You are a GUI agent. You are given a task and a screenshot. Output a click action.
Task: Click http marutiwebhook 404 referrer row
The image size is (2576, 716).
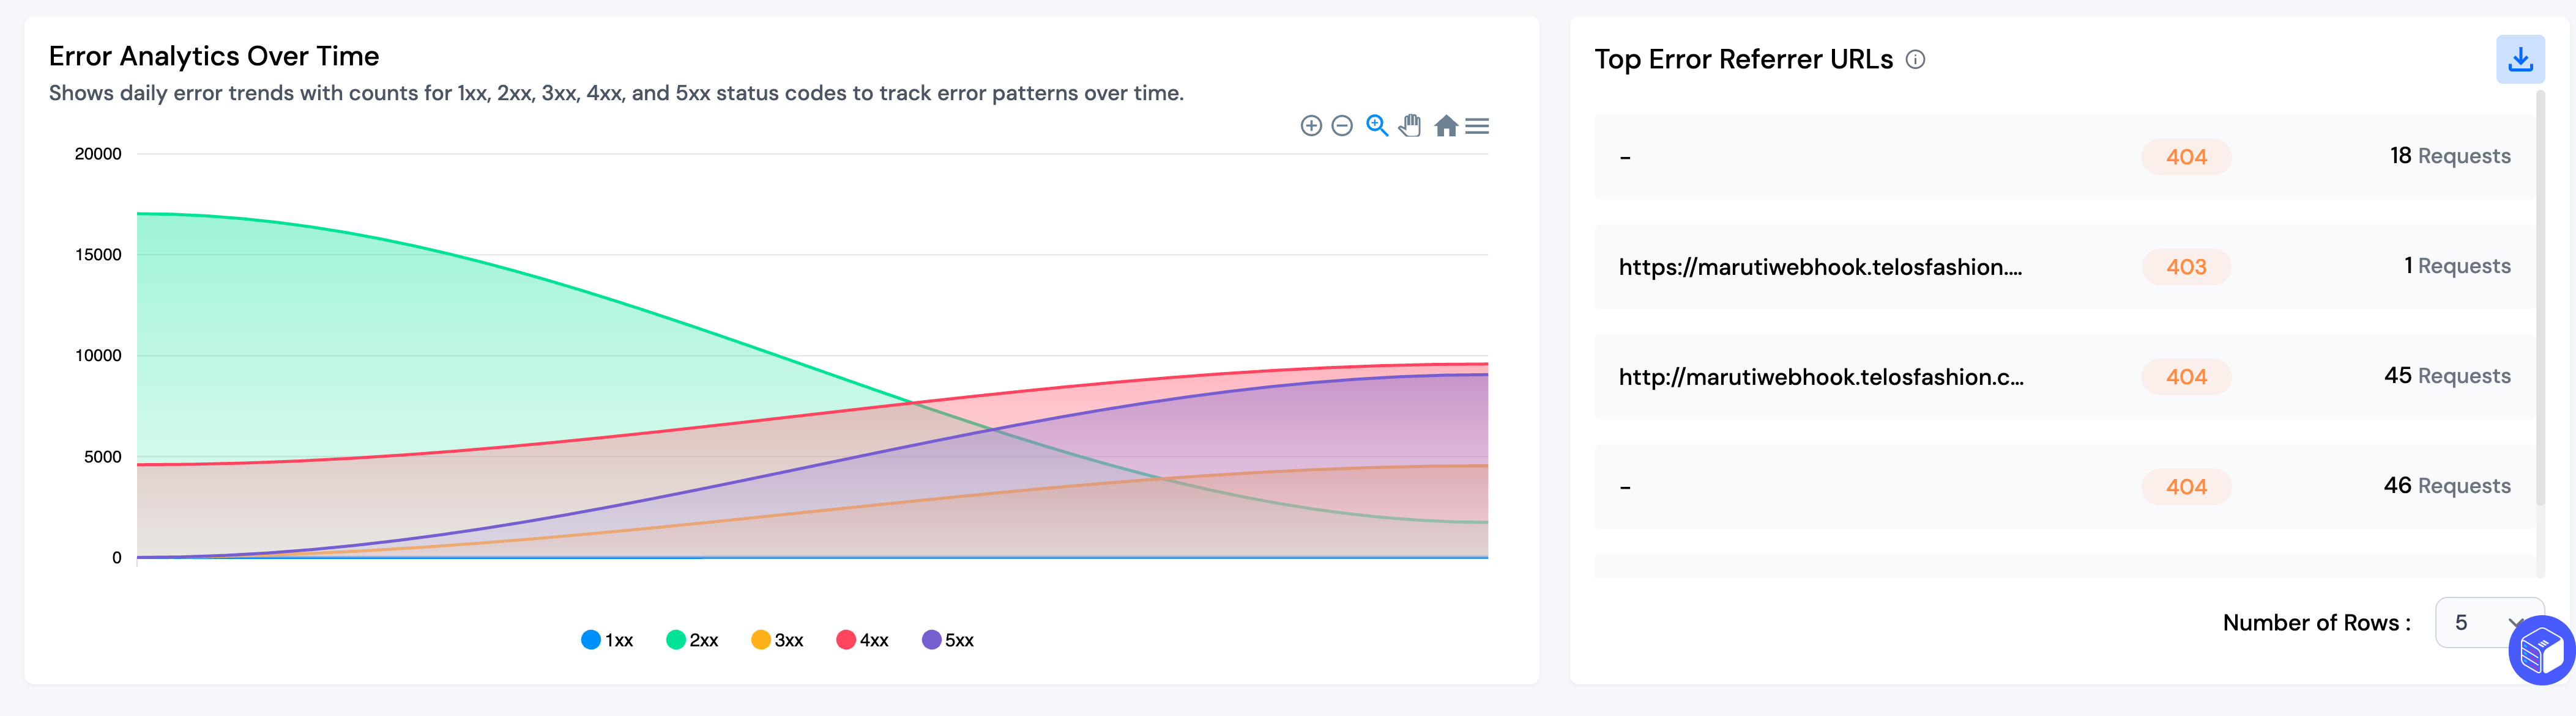pos(1820,378)
